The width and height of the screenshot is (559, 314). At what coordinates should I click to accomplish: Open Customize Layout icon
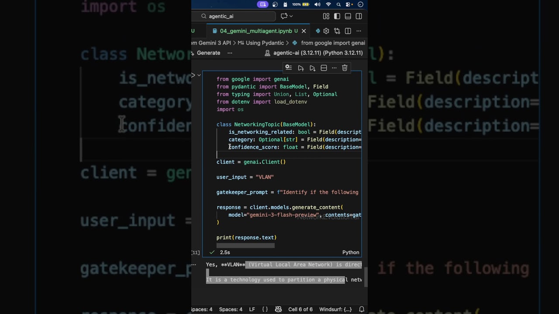(326, 16)
